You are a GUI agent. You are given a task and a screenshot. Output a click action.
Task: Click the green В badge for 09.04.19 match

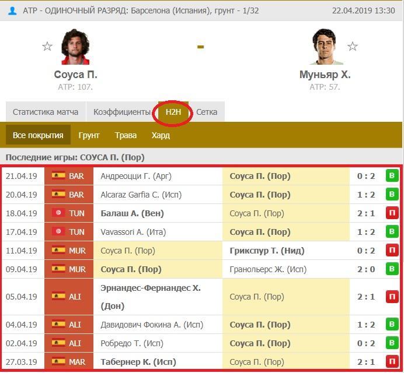pyautogui.click(x=392, y=269)
